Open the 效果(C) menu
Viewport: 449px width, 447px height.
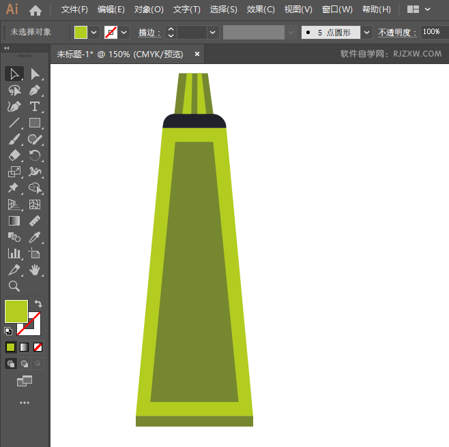click(260, 10)
